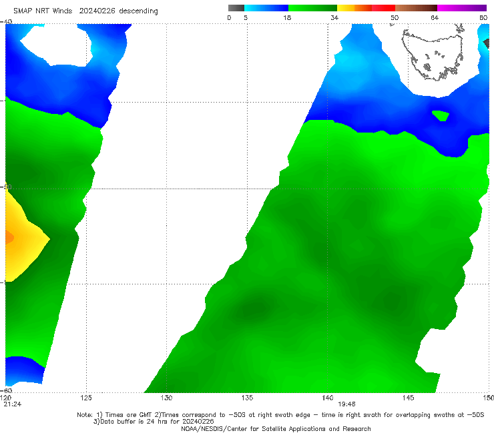Click the swath time '21:24'
Image resolution: width=494 pixels, height=433 pixels.
click(x=13, y=404)
